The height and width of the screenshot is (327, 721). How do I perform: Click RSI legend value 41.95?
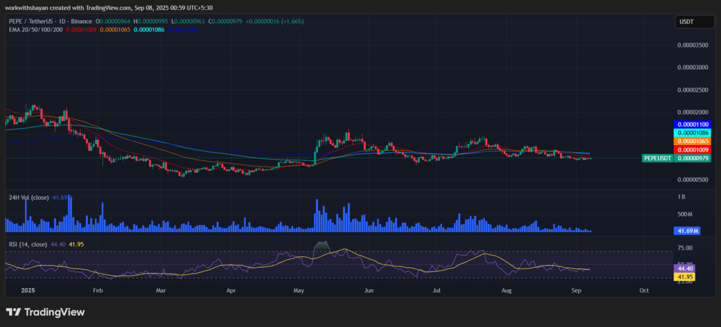(x=77, y=244)
